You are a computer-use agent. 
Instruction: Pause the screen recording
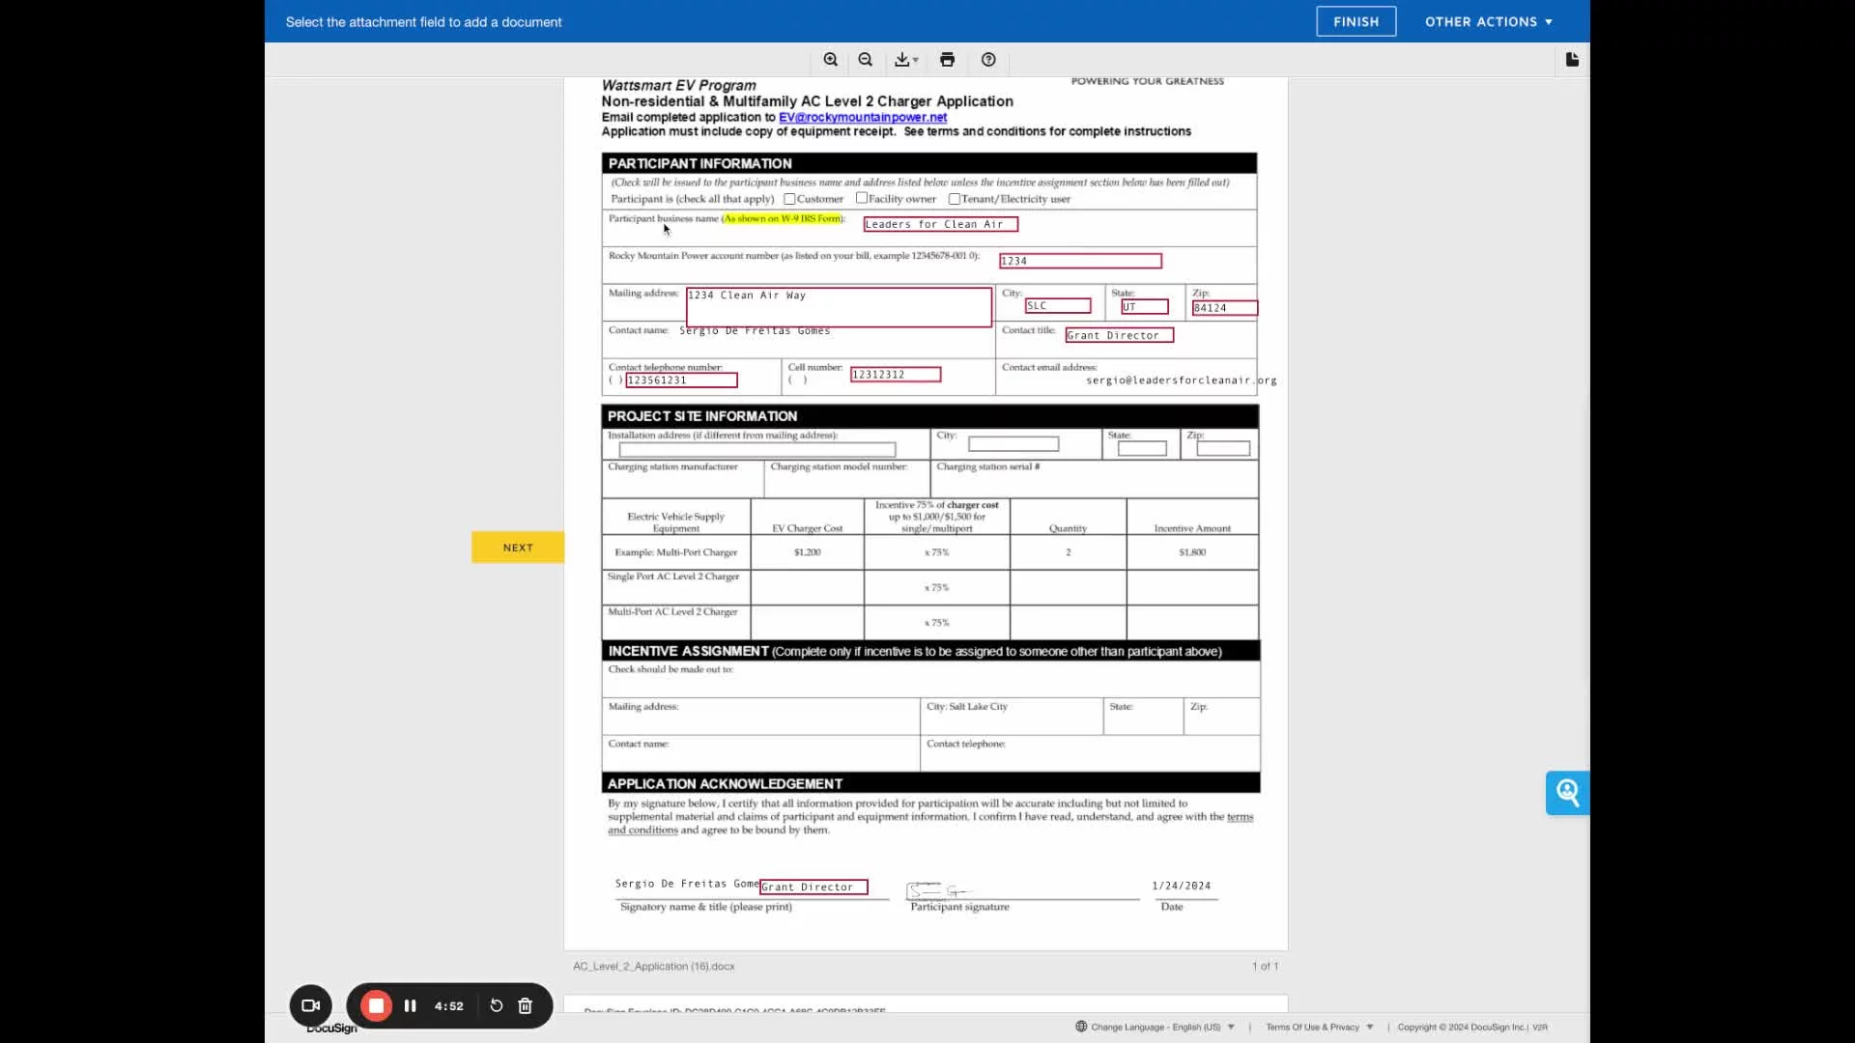[x=410, y=1005]
